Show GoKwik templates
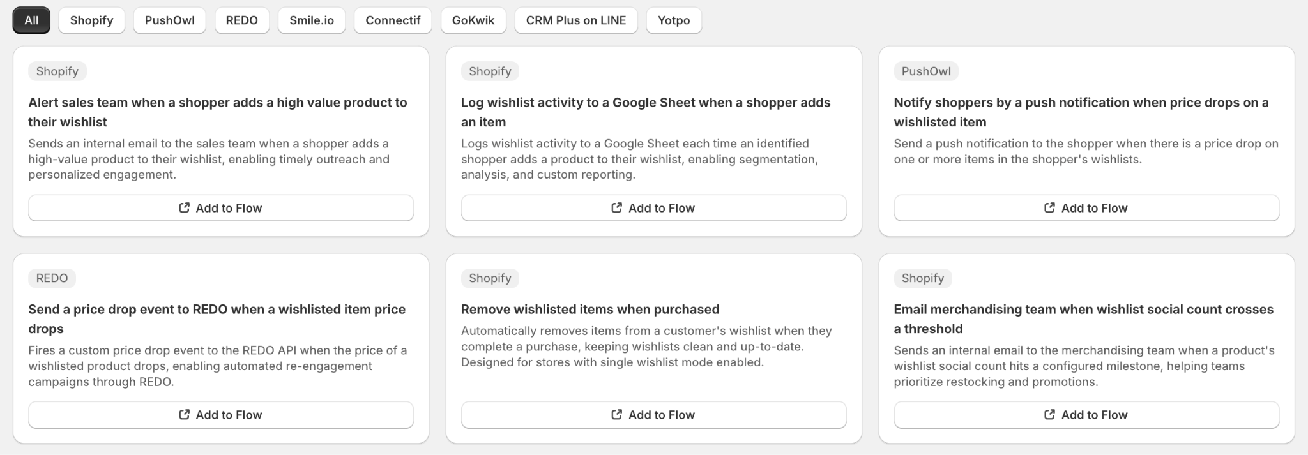1308x455 pixels. click(473, 20)
